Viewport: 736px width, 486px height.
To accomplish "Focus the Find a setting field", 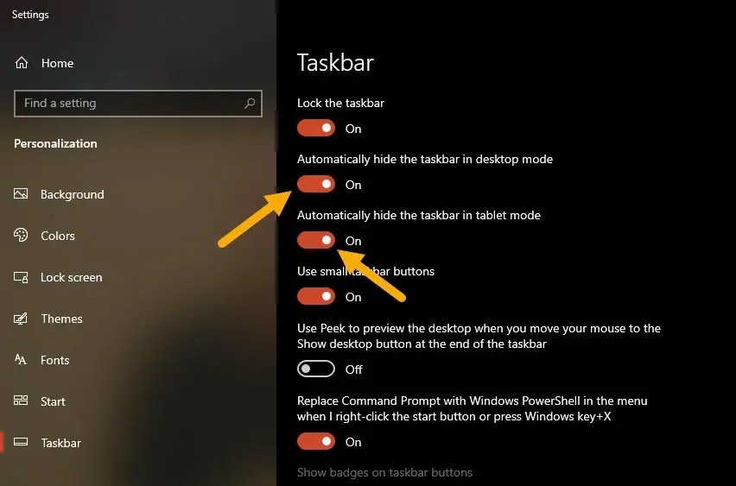I will 138,104.
